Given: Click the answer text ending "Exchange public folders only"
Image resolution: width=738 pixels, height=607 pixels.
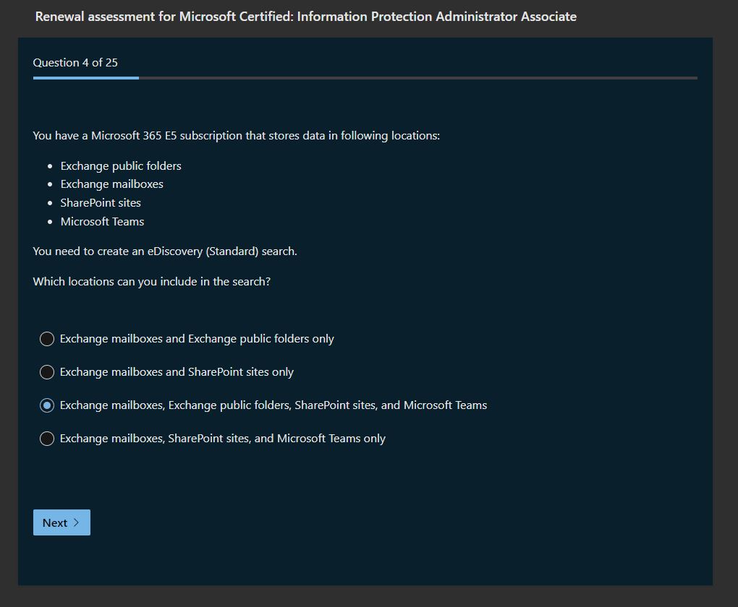Looking at the screenshot, I should point(197,339).
